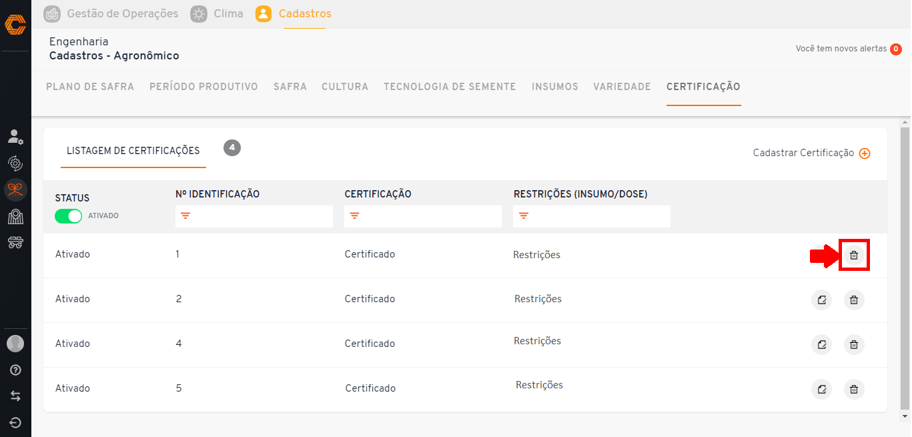
Task: Edit certification number 4
Action: tap(822, 344)
